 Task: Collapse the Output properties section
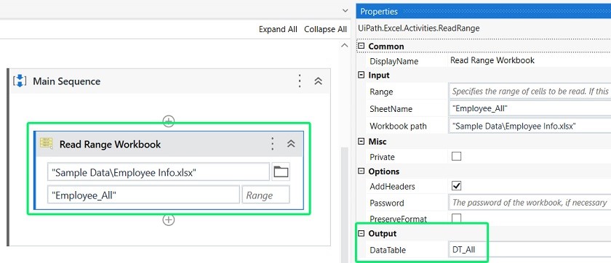pyautogui.click(x=362, y=233)
